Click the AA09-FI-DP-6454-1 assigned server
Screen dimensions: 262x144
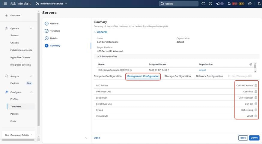(x=159, y=70)
